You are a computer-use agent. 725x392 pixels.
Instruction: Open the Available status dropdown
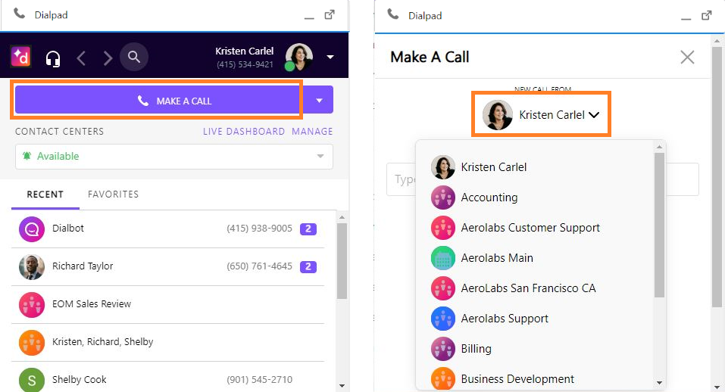click(173, 156)
